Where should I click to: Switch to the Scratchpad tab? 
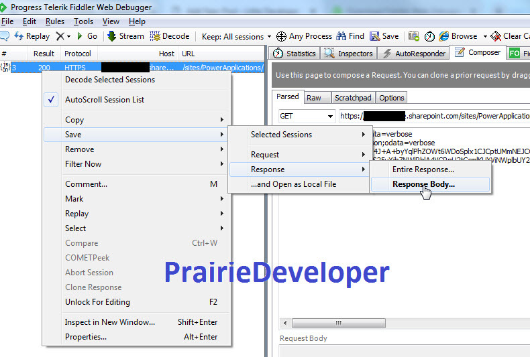(x=353, y=98)
